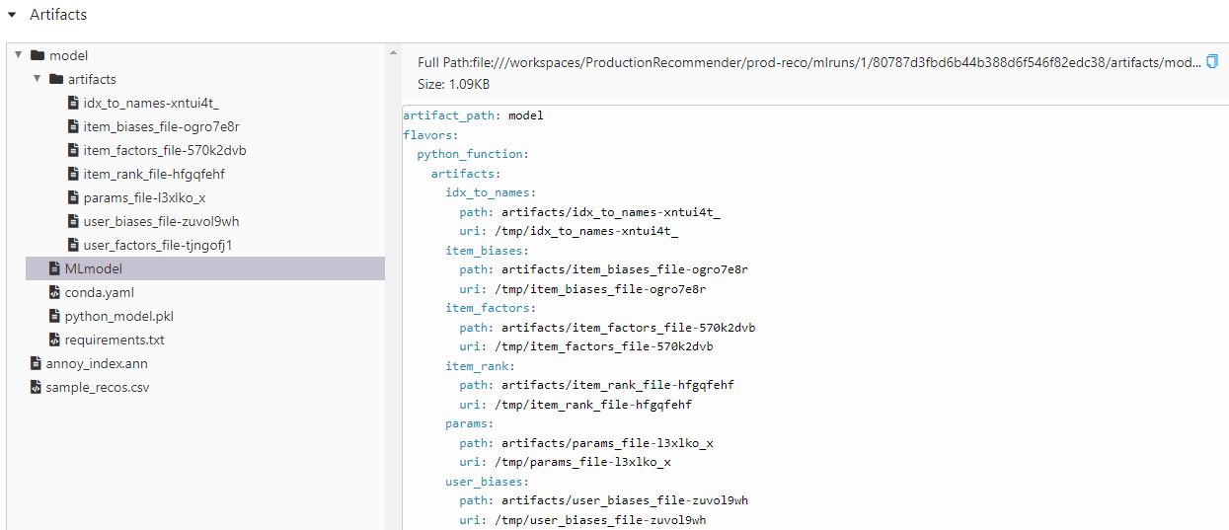Select item_rank_file-hfgqfehf file
Image resolution: width=1229 pixels, height=530 pixels.
pyautogui.click(x=155, y=174)
